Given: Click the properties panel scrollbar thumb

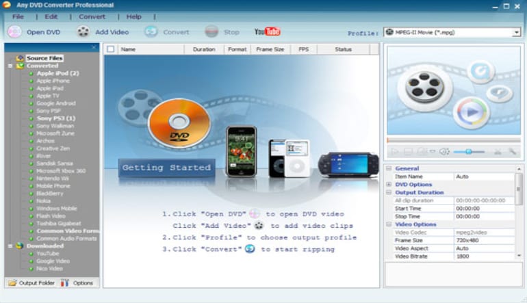Looking at the screenshot, I should pyautogui.click(x=519, y=189).
